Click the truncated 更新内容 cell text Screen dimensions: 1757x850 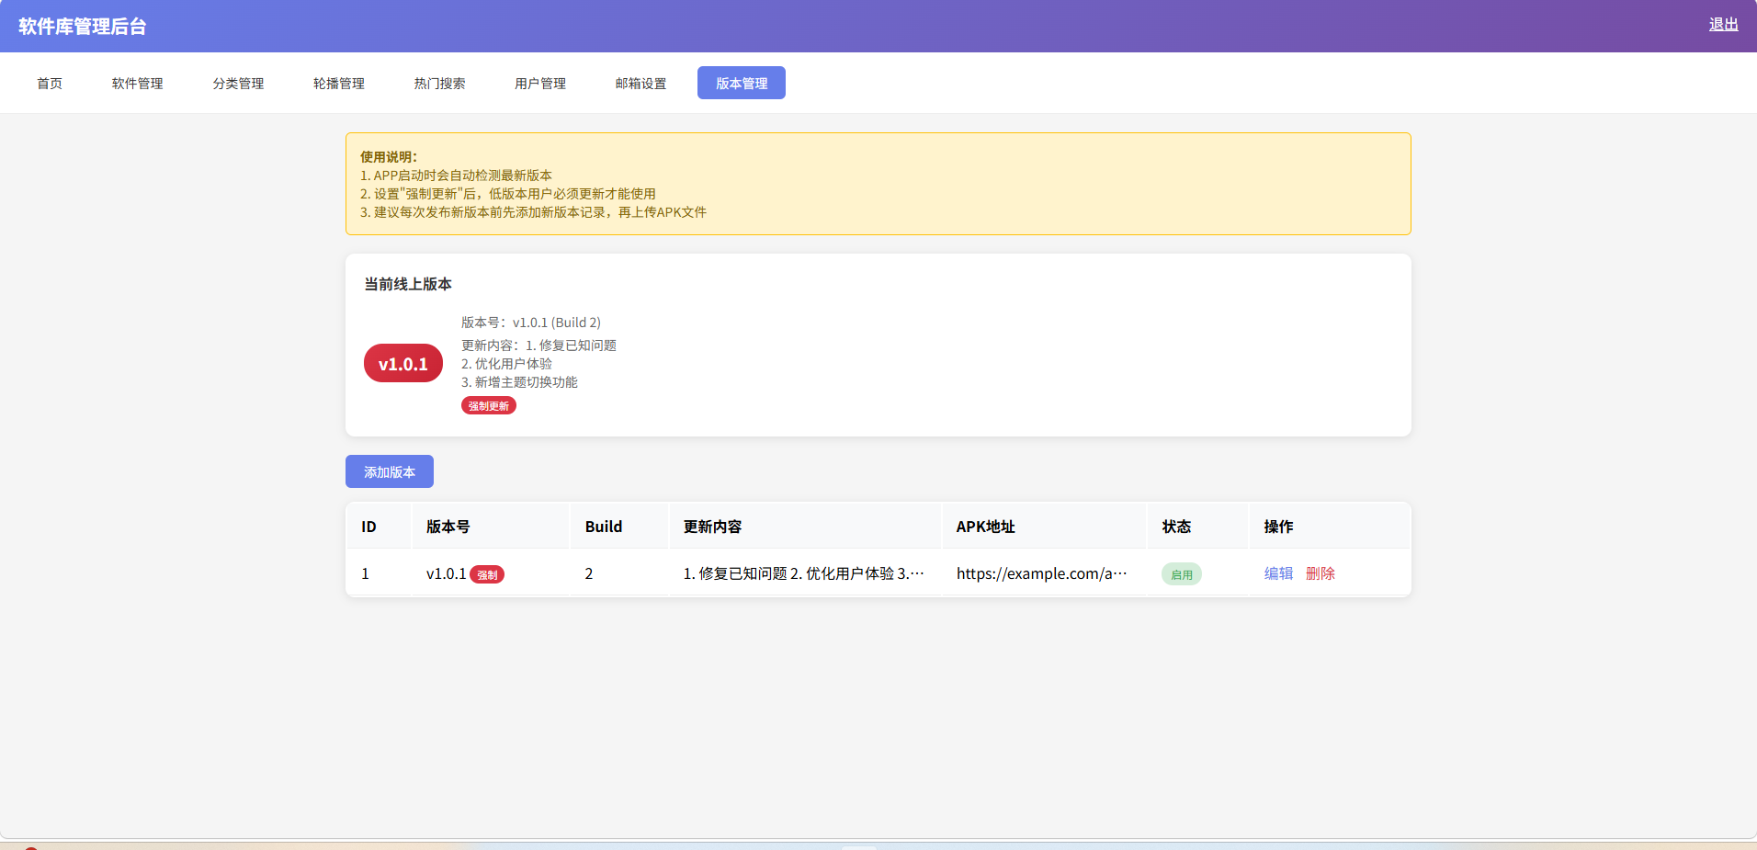tap(802, 573)
